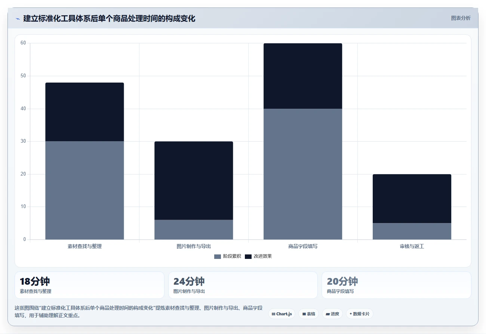Click dark 改进效果 segment of 商品字段填写 bar
The width and height of the screenshot is (486, 334).
tap(303, 76)
